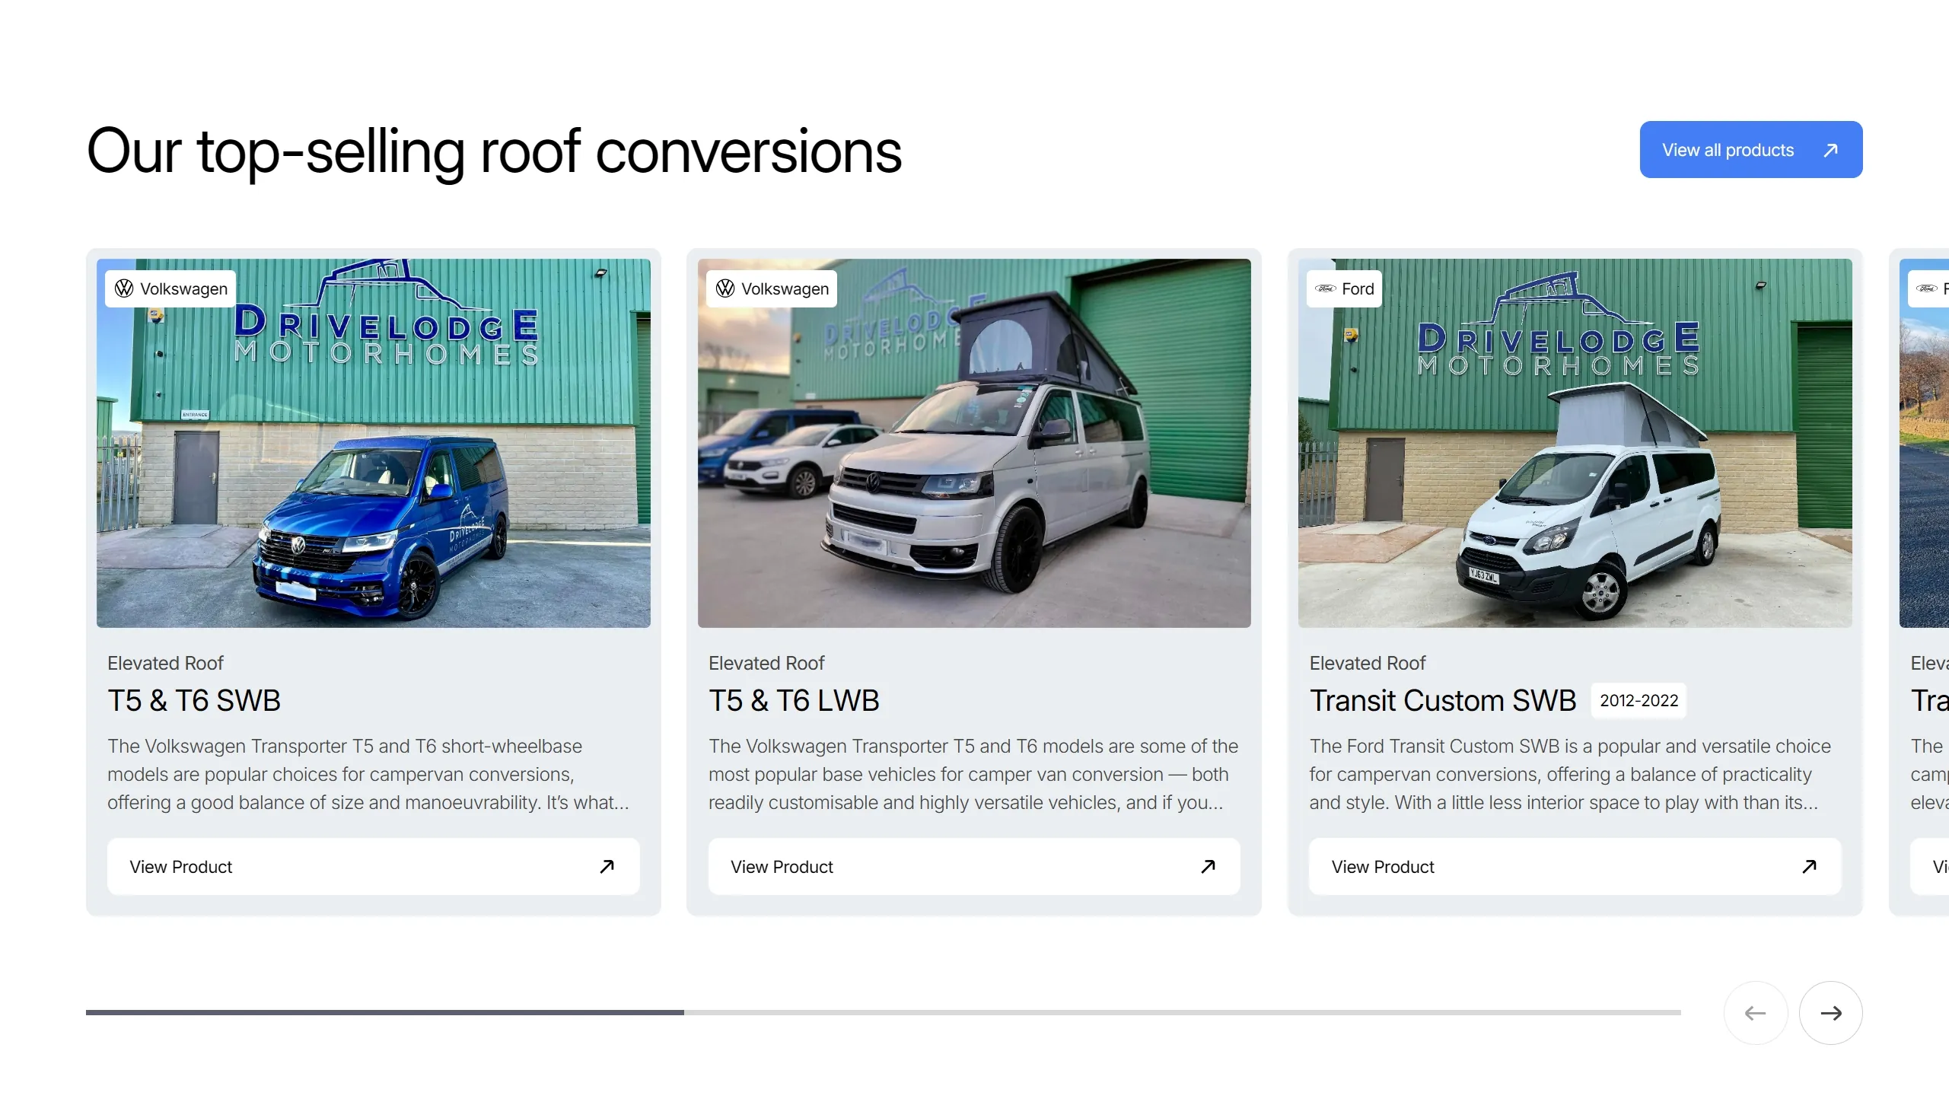Open View Product for Transit Custom SWB
Viewport: 1949px width, 1102px height.
coord(1575,866)
